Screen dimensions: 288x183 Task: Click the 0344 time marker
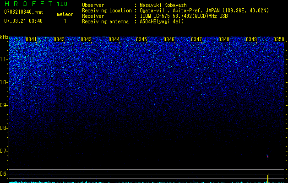pyautogui.click(x=114, y=39)
